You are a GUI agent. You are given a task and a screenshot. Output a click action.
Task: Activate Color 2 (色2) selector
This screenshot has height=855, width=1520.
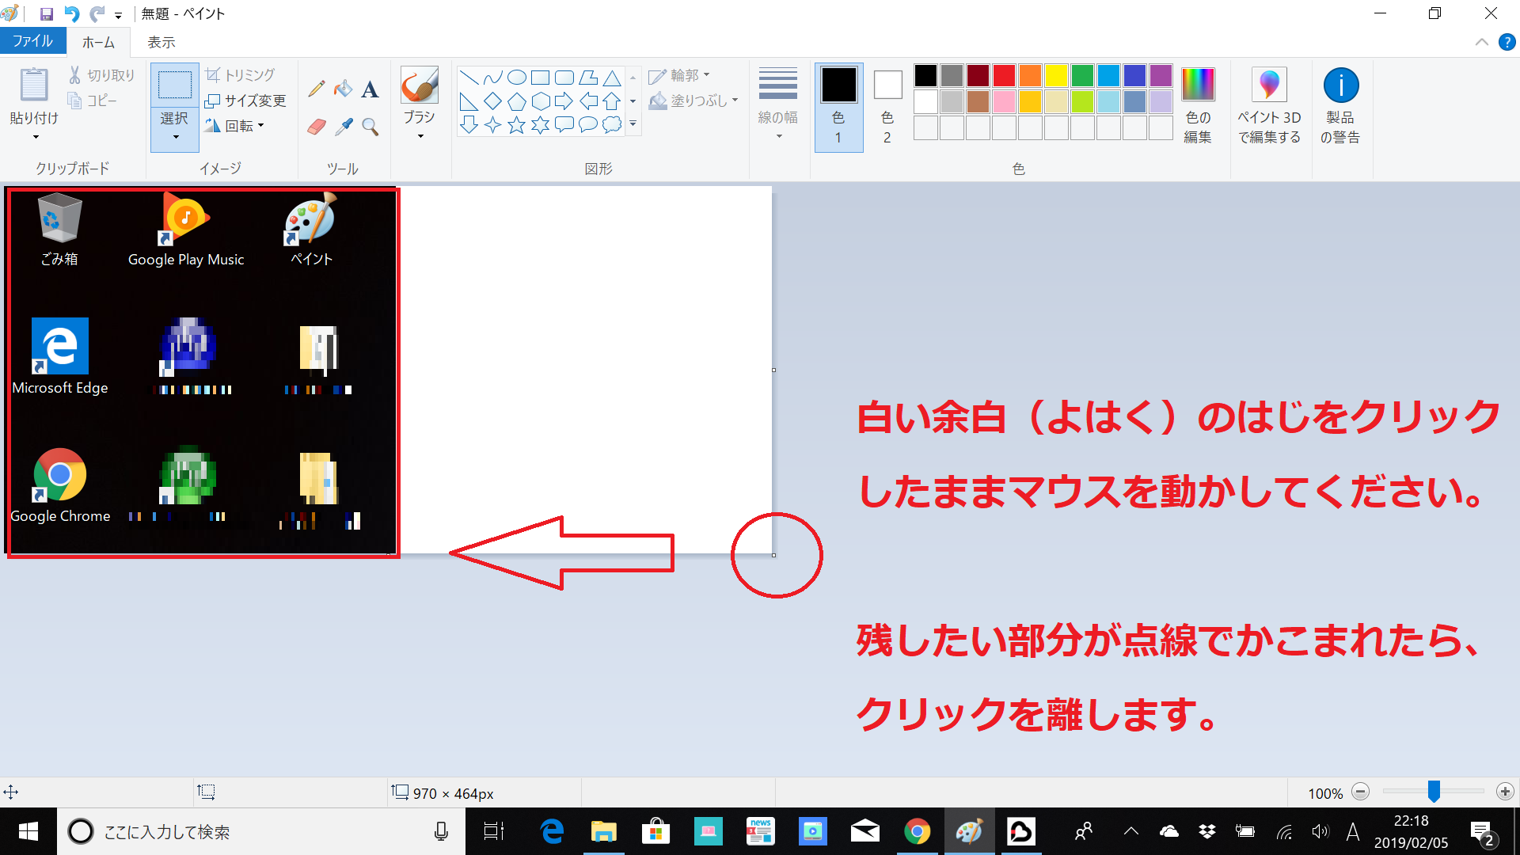tap(887, 107)
